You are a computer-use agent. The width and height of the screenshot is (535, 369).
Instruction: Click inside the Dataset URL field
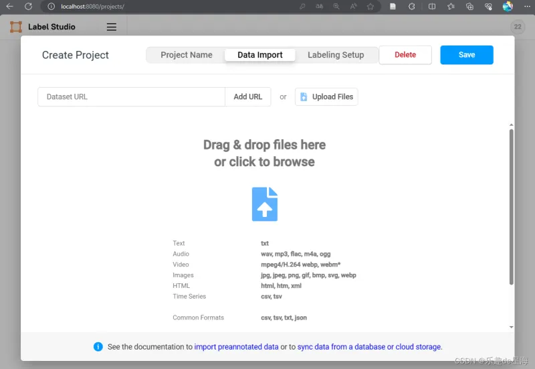[x=131, y=96]
